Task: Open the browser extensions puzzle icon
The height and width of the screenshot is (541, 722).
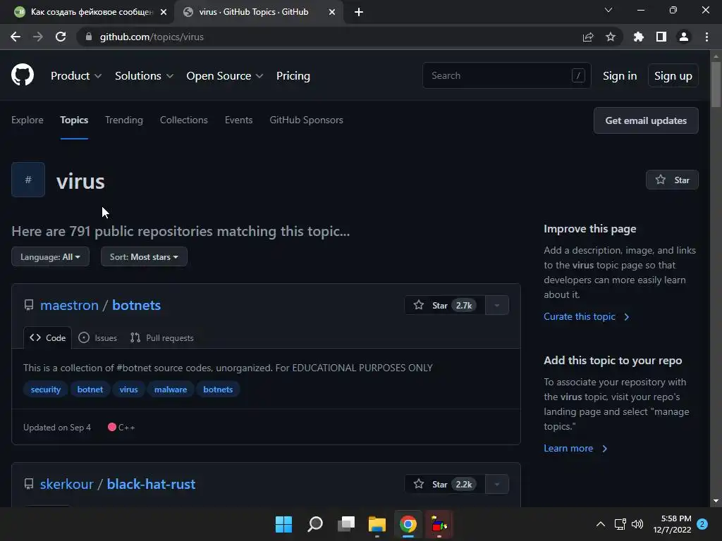Action: point(639,37)
